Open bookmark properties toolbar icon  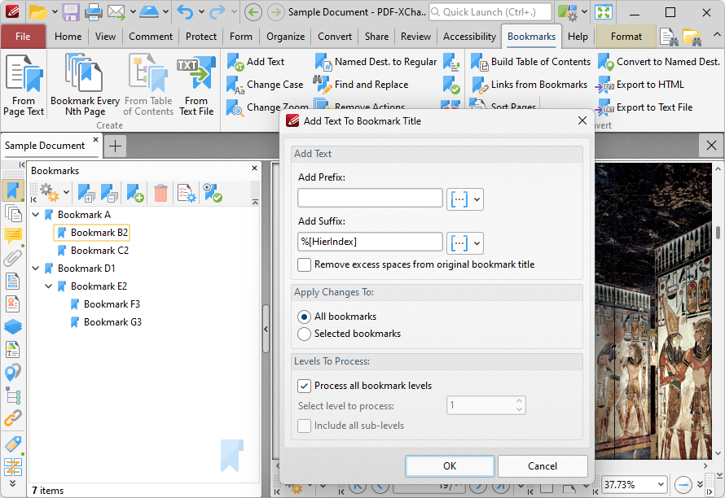point(187,193)
